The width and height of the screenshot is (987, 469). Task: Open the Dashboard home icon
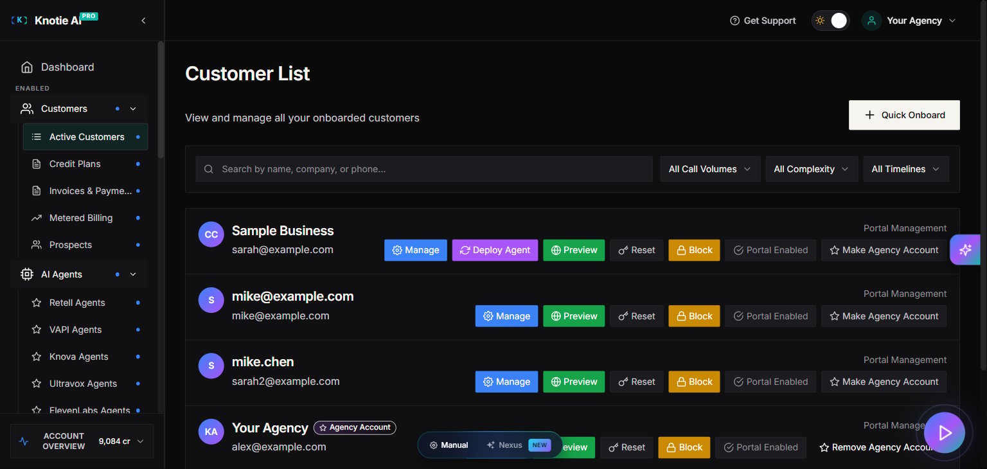[x=27, y=67]
